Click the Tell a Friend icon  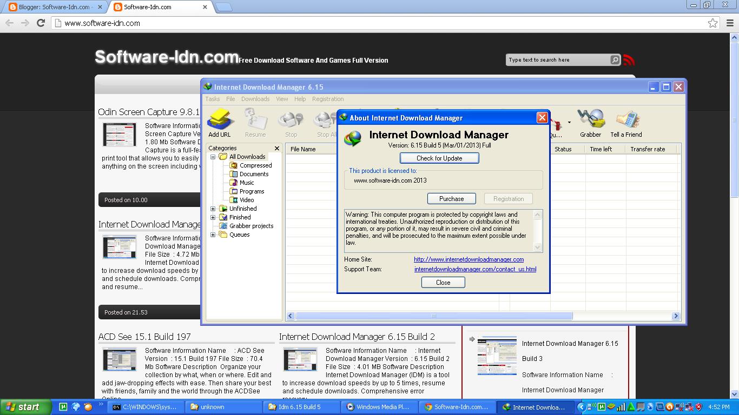pyautogui.click(x=626, y=123)
